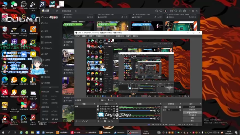Viewport: 240px width, 135px height.
Task: Toggle visibility eye of first source row
Action: pos(114,106)
